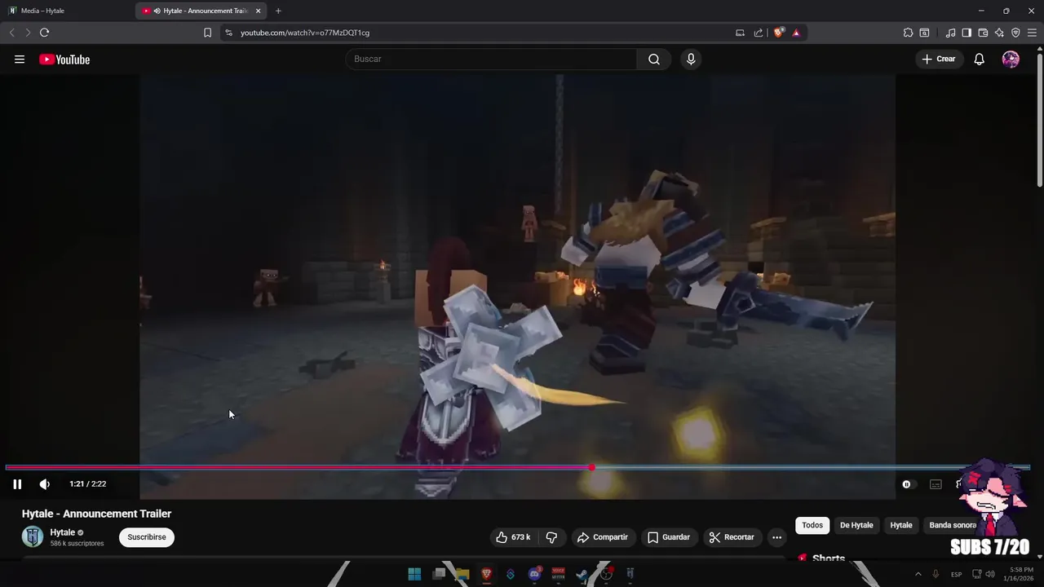Open taskbar volume control

990,574
